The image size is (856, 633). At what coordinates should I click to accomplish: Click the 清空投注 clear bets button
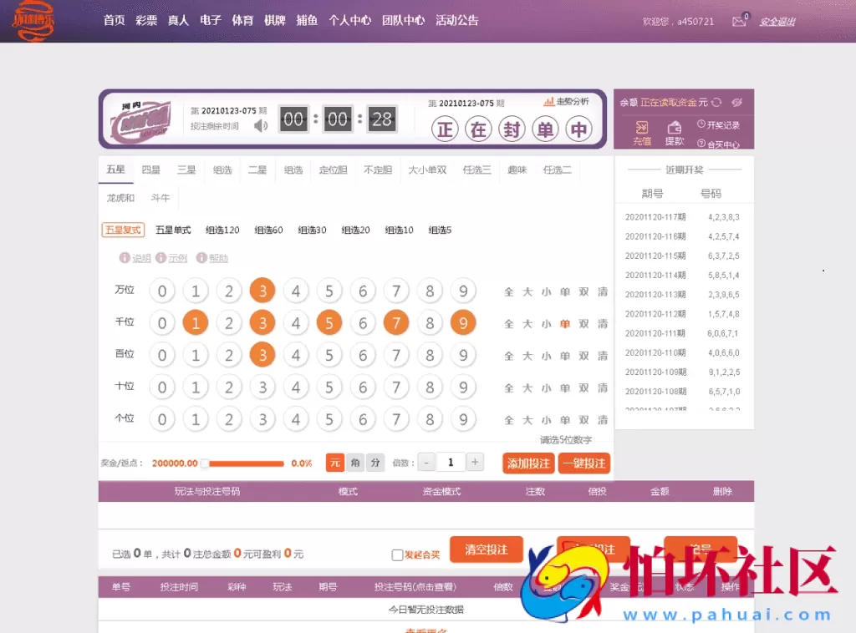pos(486,549)
